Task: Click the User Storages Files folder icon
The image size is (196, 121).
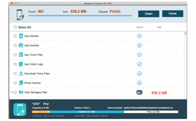Action: coord(21,92)
